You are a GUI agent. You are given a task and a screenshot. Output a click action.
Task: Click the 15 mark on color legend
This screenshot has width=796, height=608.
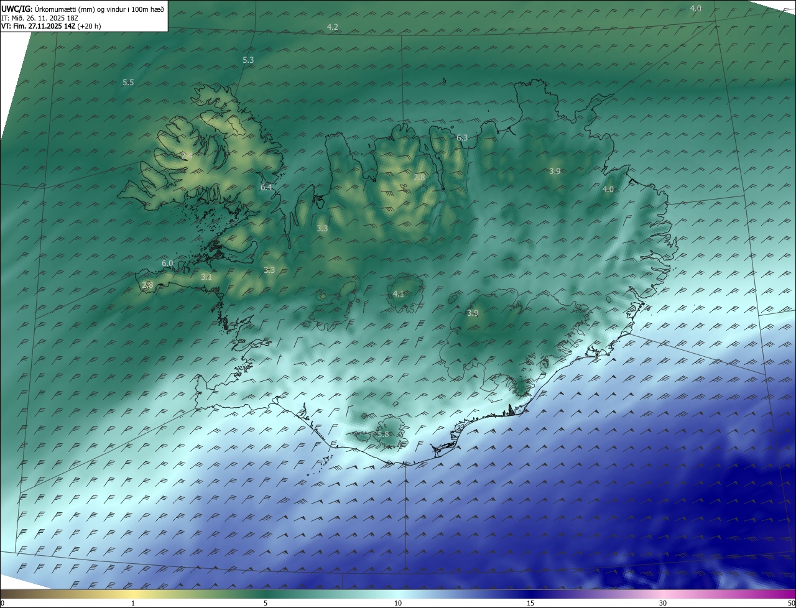pos(530,603)
